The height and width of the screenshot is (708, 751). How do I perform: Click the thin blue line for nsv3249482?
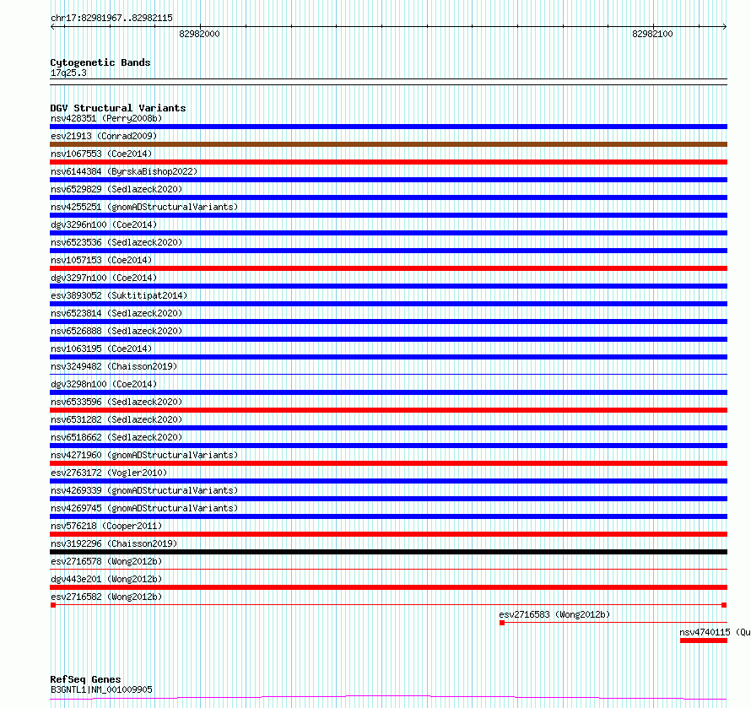click(388, 374)
